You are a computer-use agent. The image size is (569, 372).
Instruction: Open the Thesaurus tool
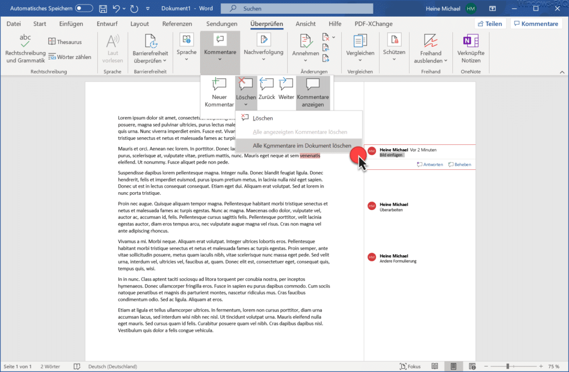click(x=65, y=42)
